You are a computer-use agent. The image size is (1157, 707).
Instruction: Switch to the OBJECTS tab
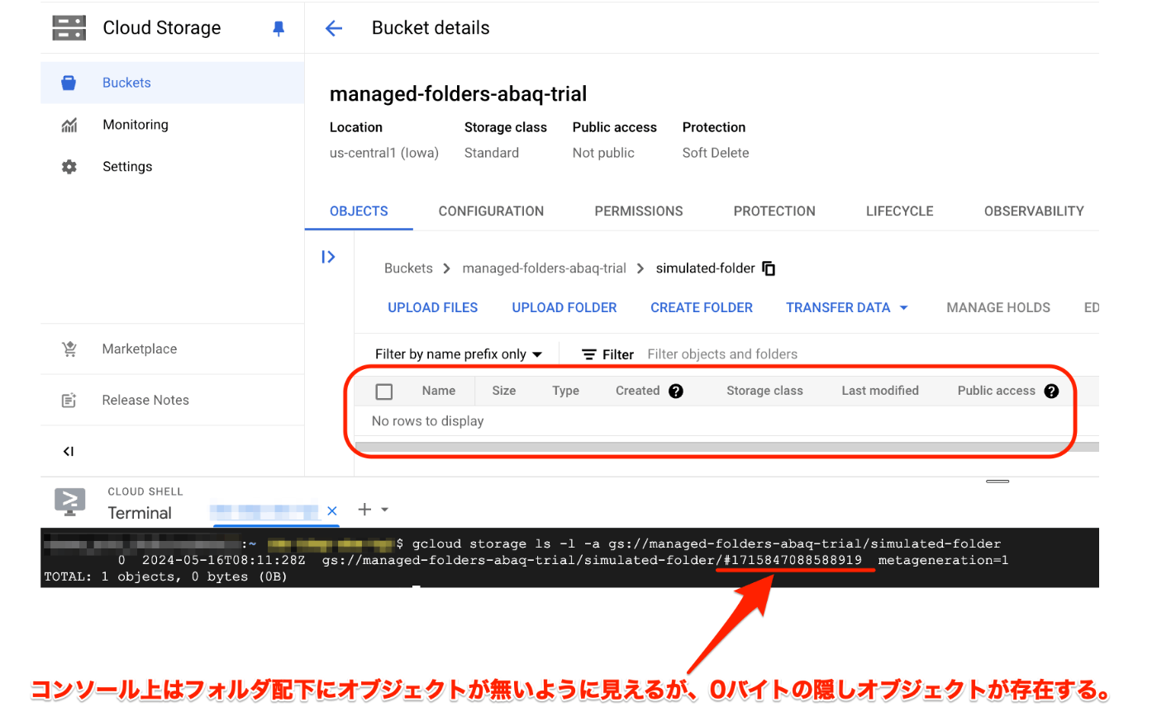[x=359, y=211]
